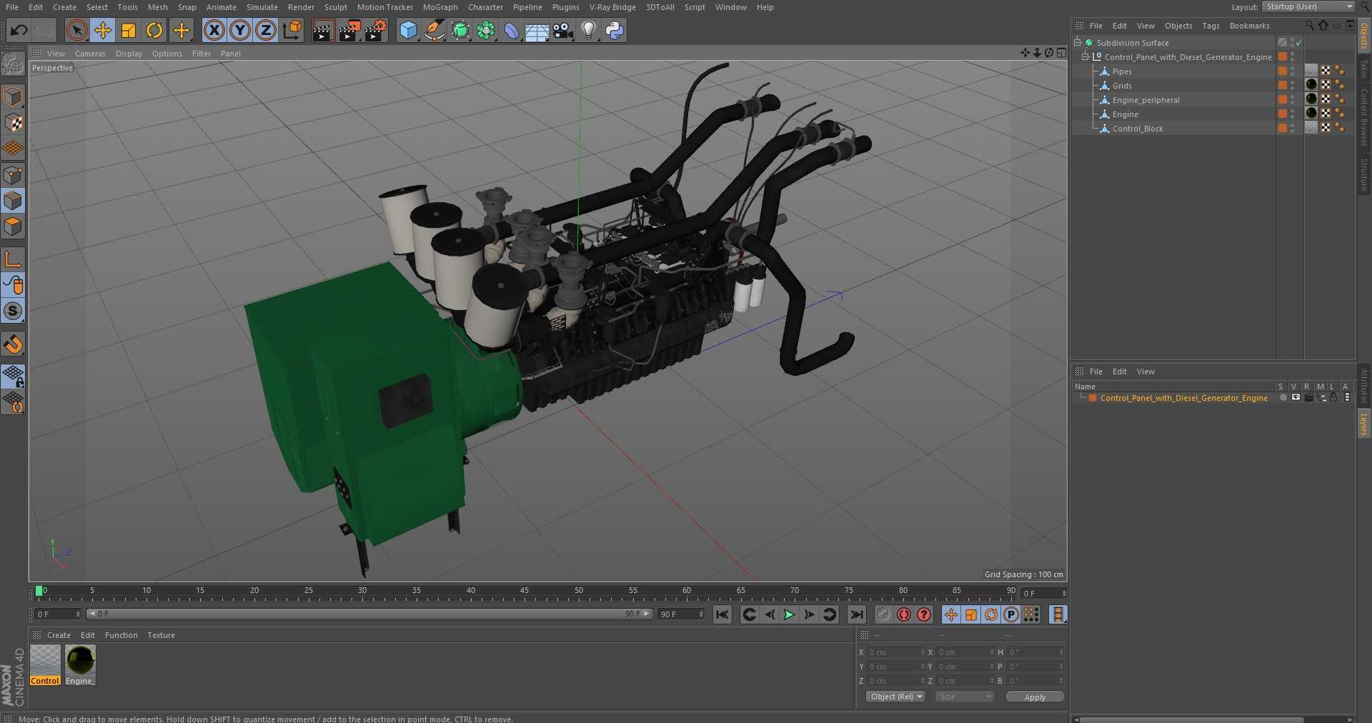Open the MoGraph menu
Screen dimensions: 1372x723
tap(440, 7)
